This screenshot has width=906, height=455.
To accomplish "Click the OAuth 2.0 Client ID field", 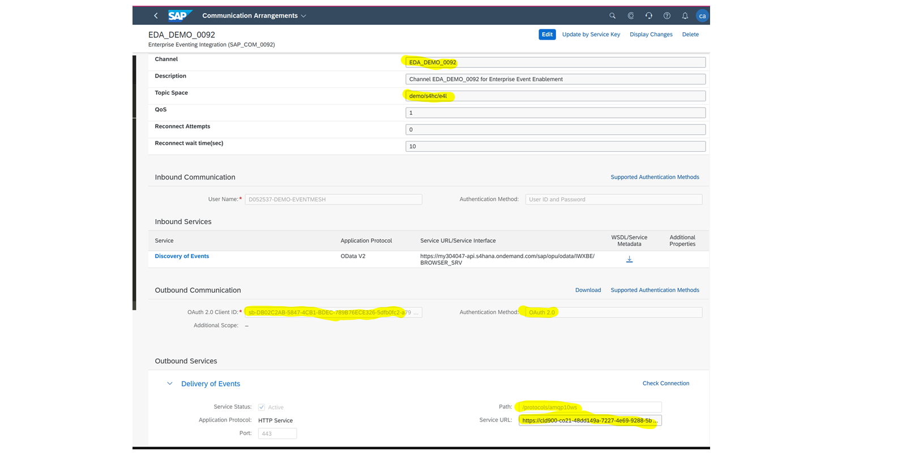I will click(x=334, y=312).
